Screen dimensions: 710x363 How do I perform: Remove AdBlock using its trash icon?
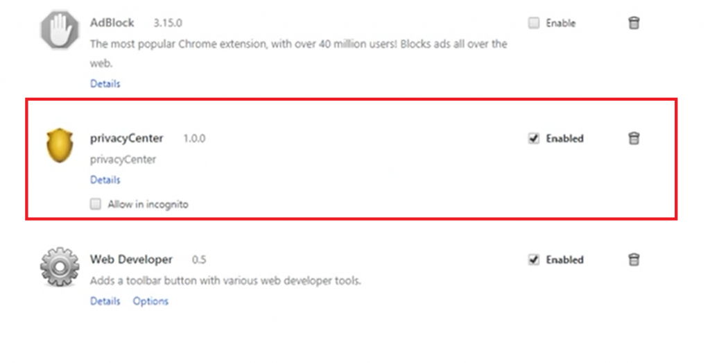tap(633, 23)
